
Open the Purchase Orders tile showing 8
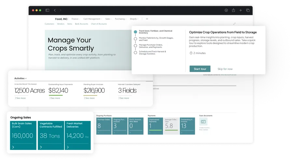104,126
